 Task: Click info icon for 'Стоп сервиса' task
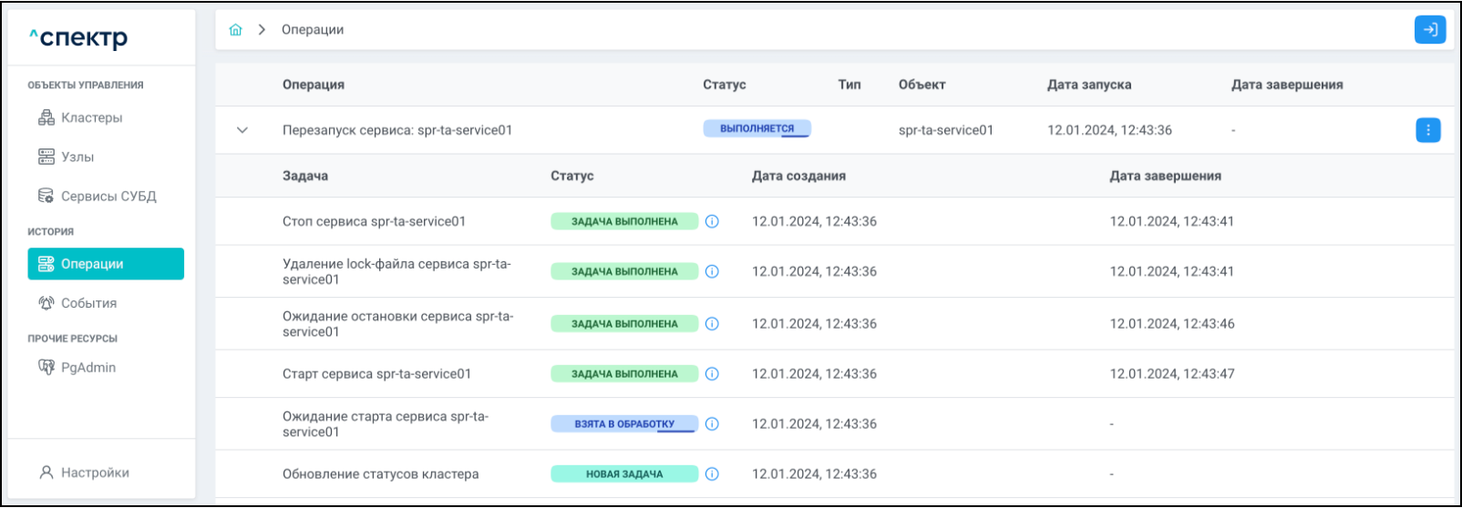[x=713, y=221]
